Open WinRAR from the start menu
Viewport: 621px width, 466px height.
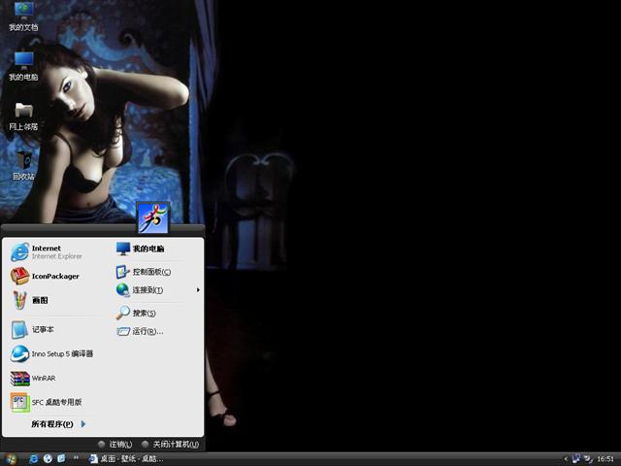tap(33, 379)
